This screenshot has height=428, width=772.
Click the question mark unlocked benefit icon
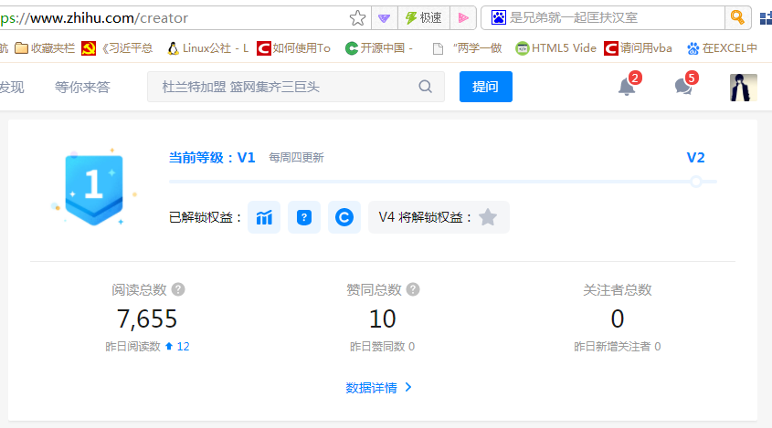[304, 217]
